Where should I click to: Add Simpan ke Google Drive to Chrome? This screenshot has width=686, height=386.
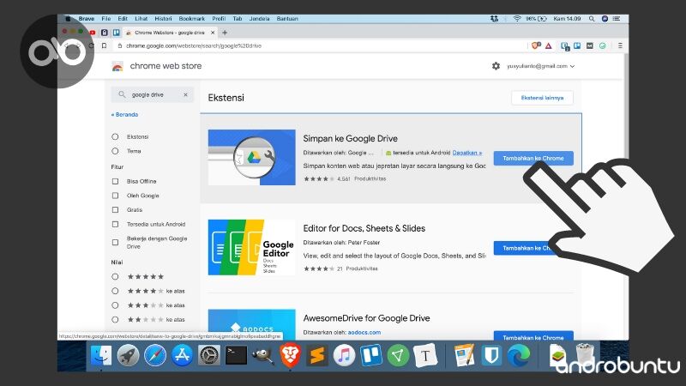pyautogui.click(x=533, y=158)
